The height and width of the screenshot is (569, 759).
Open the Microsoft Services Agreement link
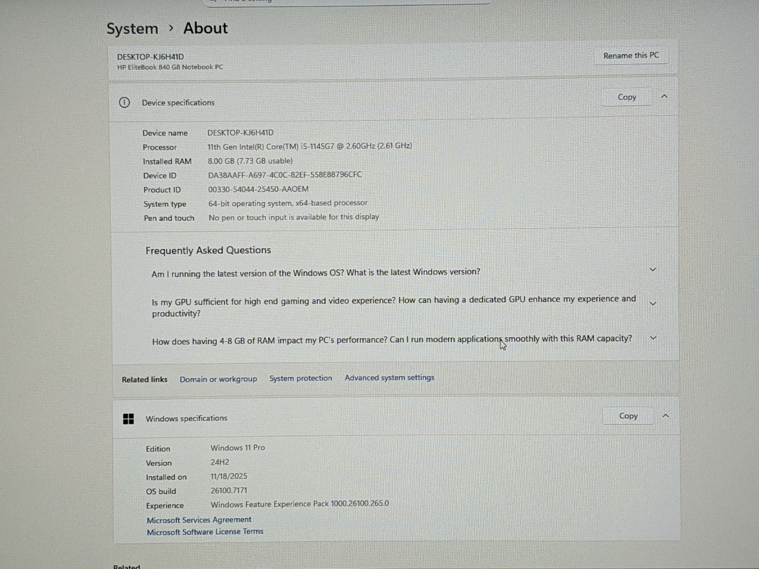tap(199, 520)
